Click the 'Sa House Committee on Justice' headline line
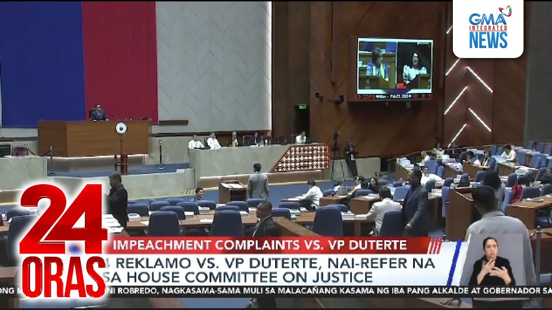Image resolution: width=552 pixels, height=310 pixels. [237, 276]
